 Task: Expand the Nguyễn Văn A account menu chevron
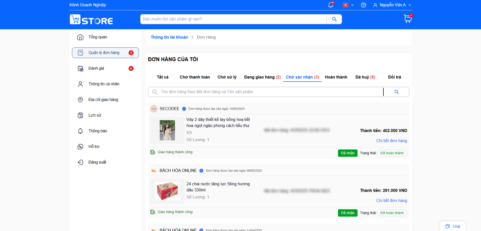click(410, 5)
